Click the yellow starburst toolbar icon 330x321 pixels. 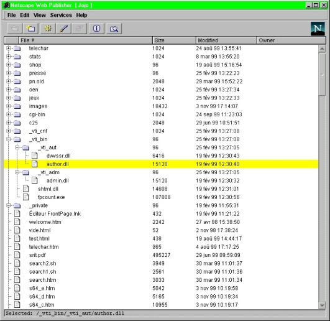48,29
